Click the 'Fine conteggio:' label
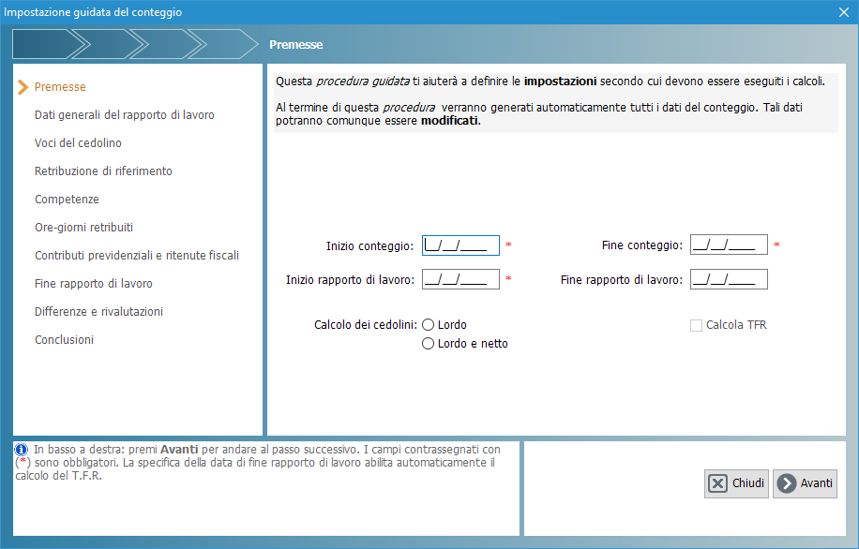 (x=642, y=245)
